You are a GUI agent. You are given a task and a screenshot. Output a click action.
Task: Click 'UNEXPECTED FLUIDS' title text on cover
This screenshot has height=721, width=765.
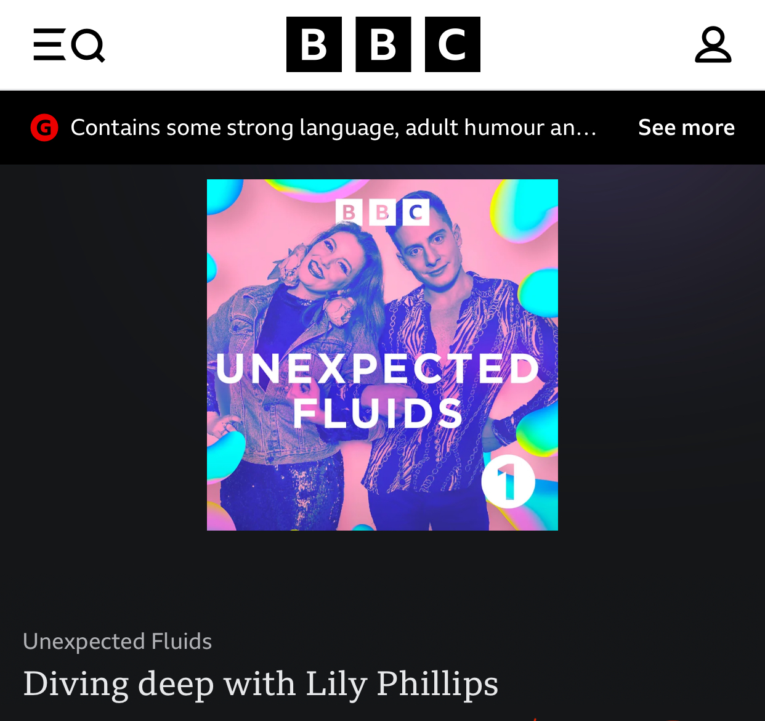378,390
